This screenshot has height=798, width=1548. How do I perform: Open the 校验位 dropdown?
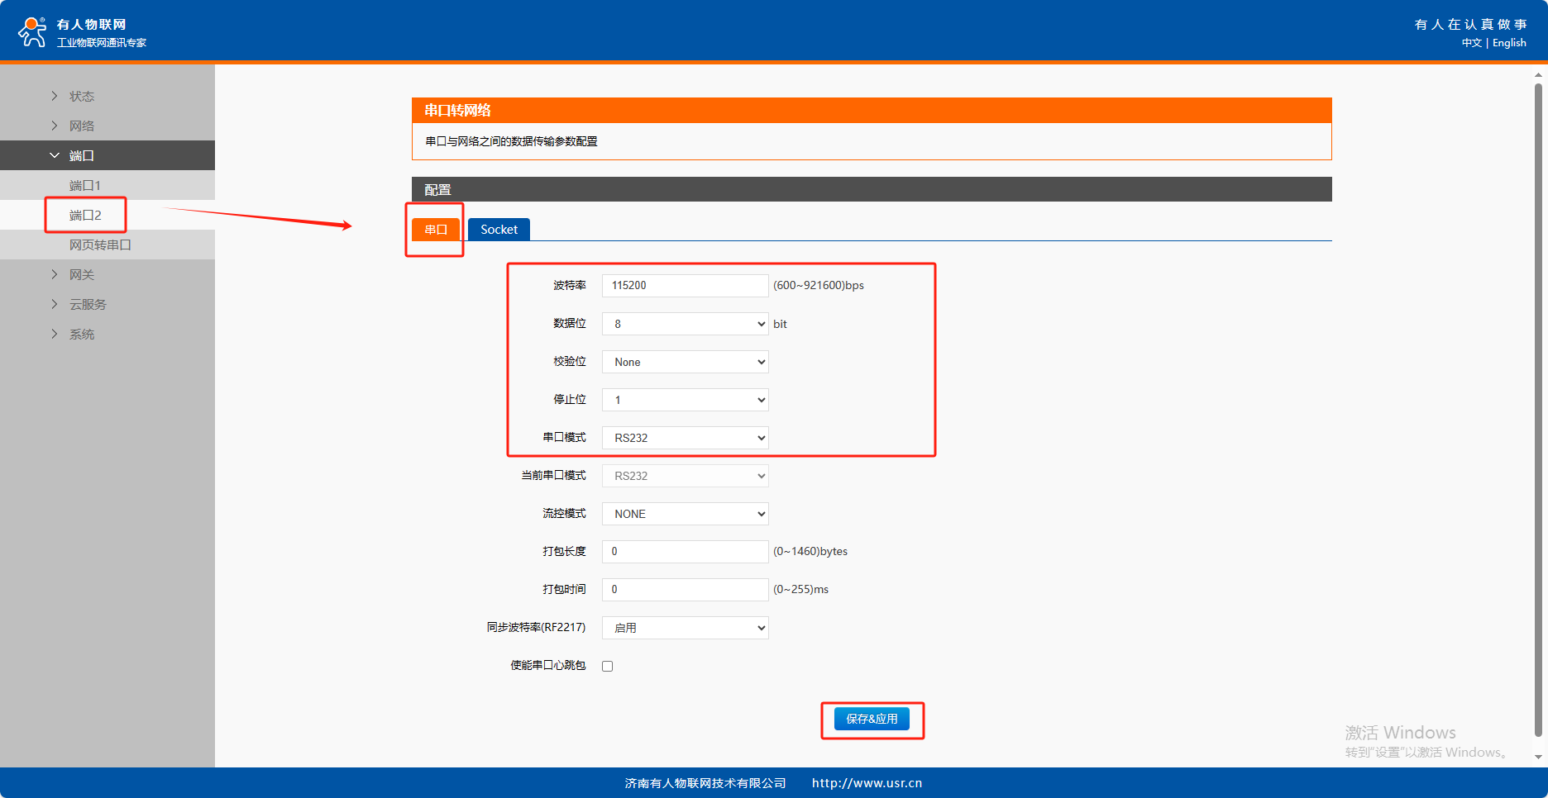click(x=685, y=362)
